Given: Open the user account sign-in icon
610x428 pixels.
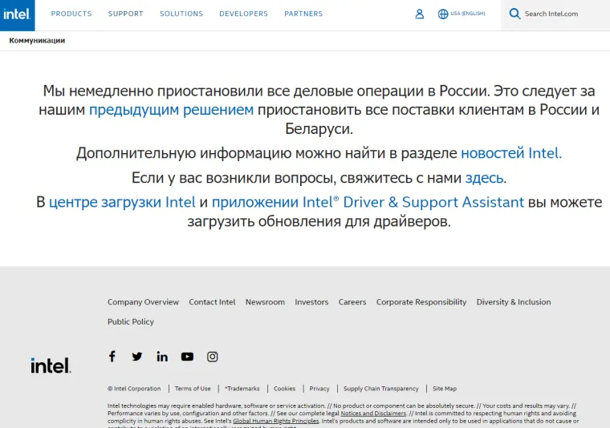Looking at the screenshot, I should 419,14.
